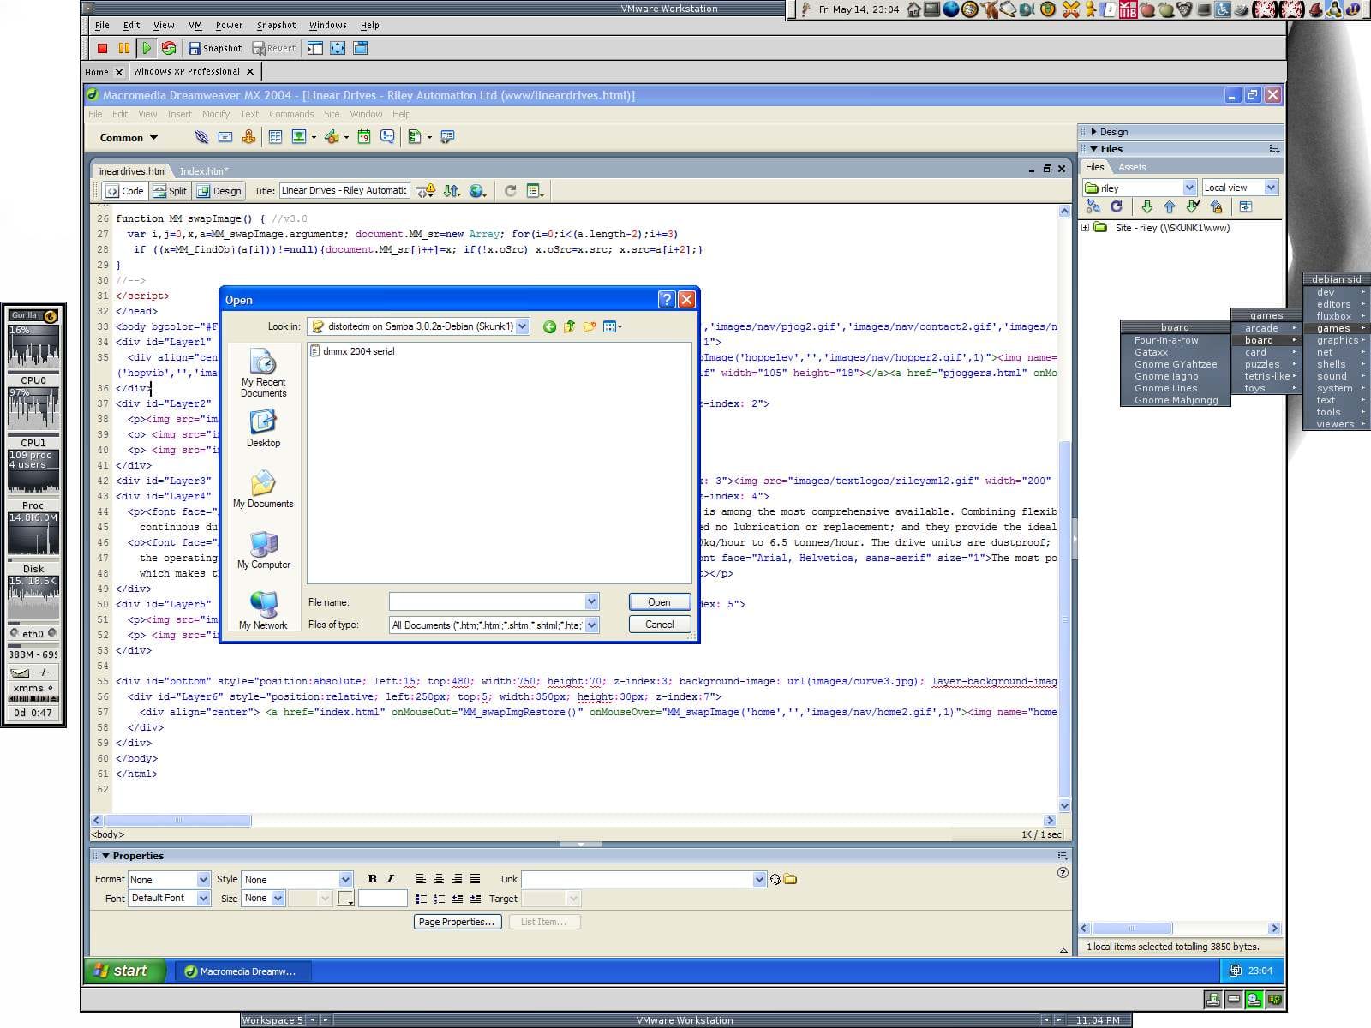
Task: Click the email link icon in the insert bar
Action: [x=225, y=137]
